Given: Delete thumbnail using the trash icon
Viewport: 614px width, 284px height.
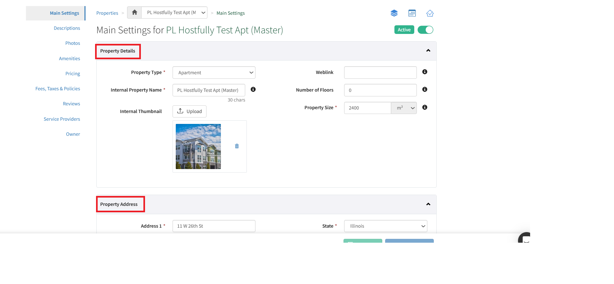Looking at the screenshot, I should pyautogui.click(x=237, y=146).
